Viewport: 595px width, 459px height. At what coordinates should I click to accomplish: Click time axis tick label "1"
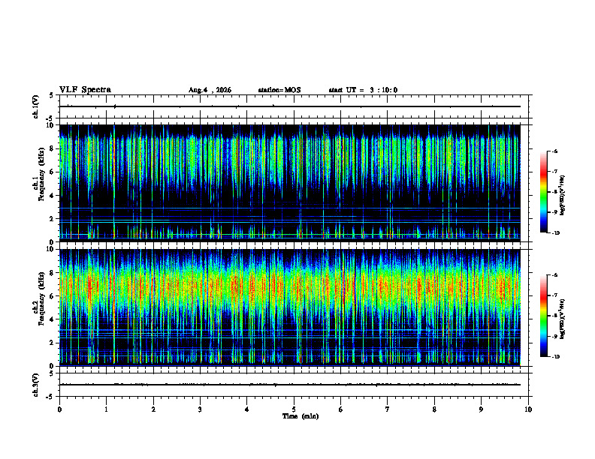tap(106, 409)
